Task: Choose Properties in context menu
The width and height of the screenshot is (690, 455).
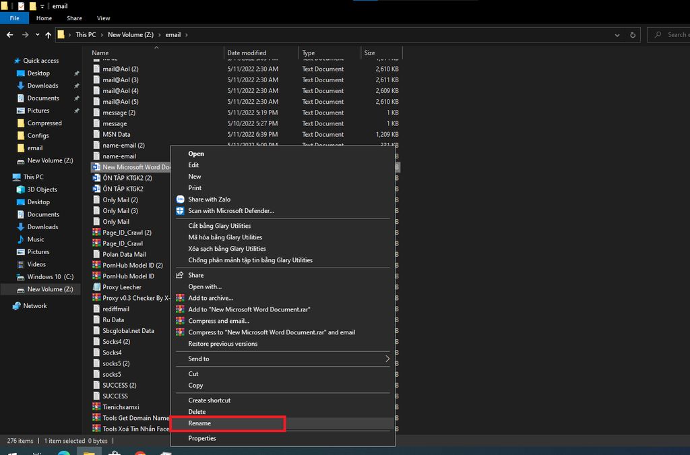Action: pos(202,438)
